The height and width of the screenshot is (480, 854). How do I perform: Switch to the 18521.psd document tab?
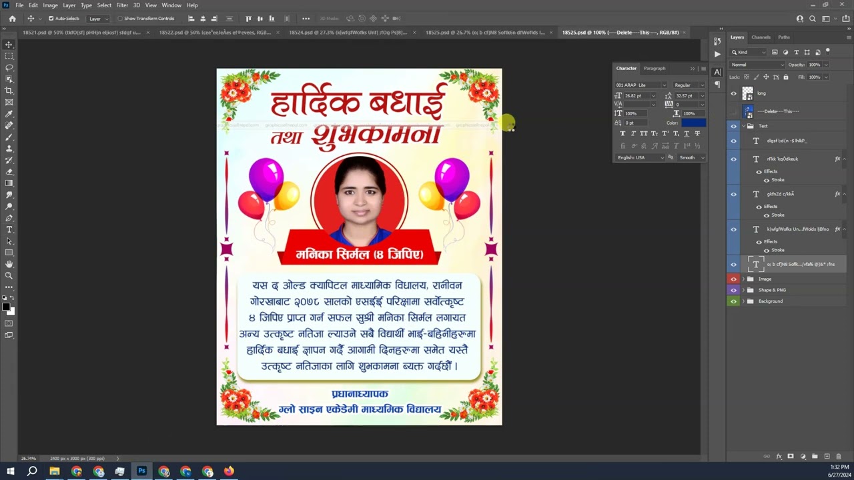click(x=81, y=32)
